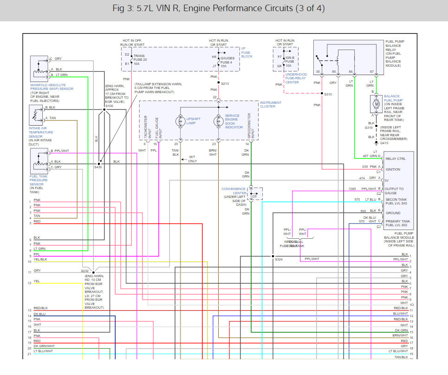The width and height of the screenshot is (448, 375).
Task: Select the 'IGNITION' module pin label
Action: [x=393, y=169]
